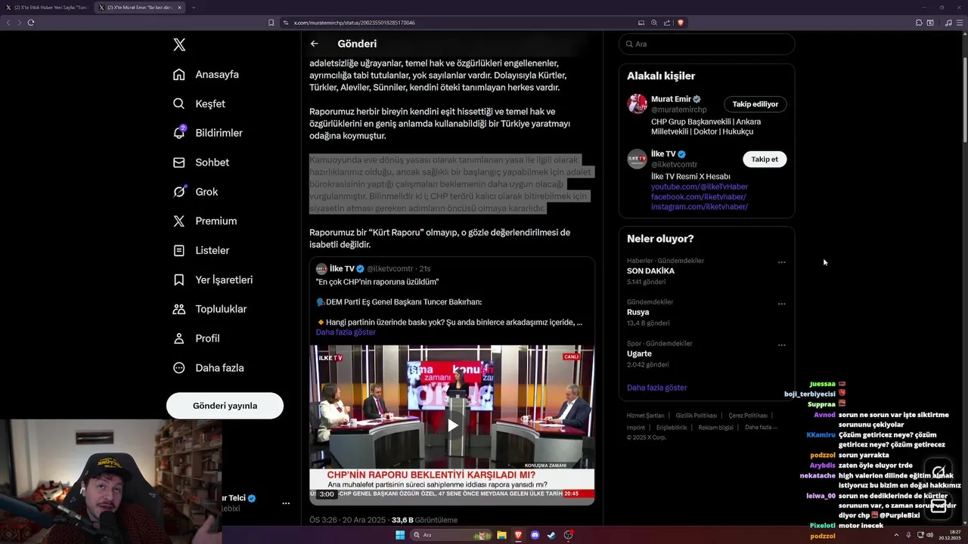Screen dimensions: 968x544
Task: Open quoted İlke TV account name
Action: 342,269
